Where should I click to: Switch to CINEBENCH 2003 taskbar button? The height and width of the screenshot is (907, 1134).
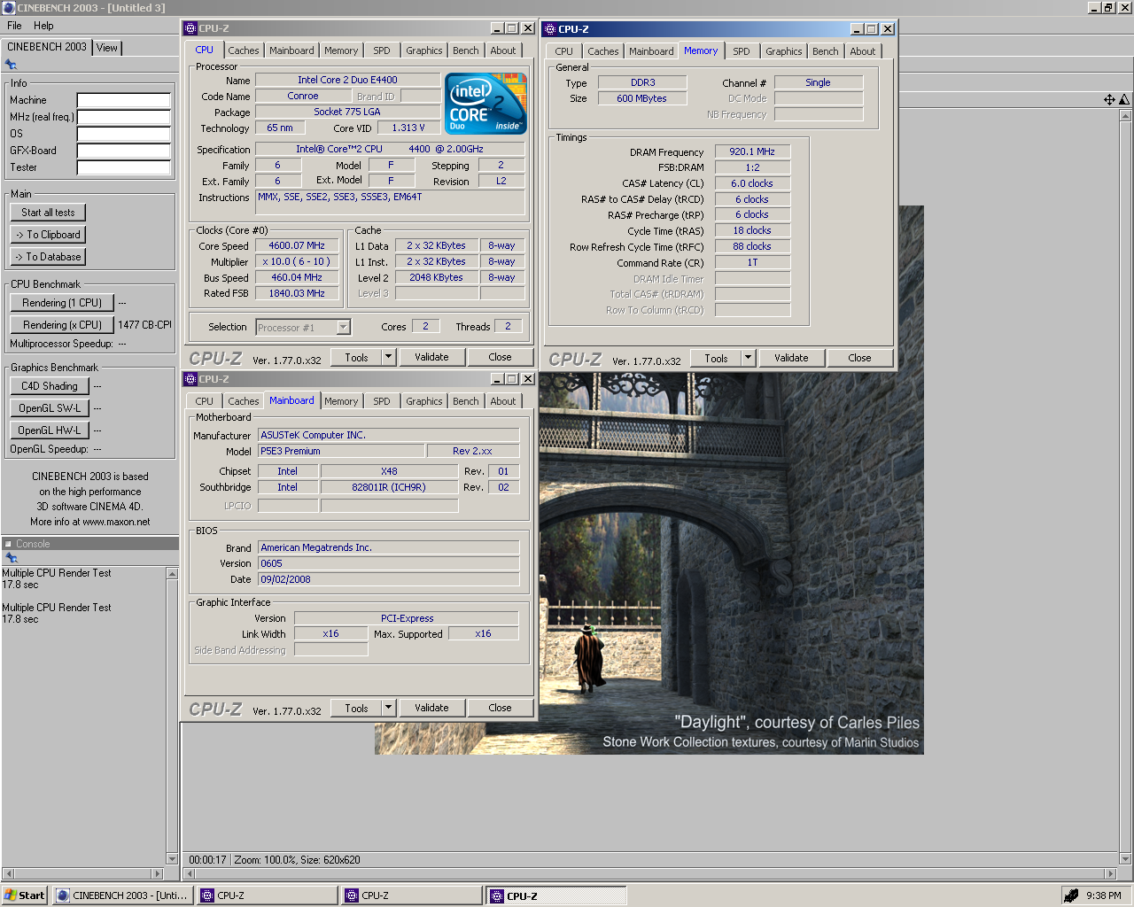coord(122,895)
